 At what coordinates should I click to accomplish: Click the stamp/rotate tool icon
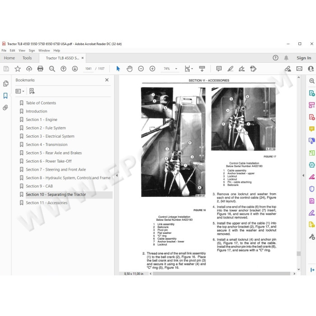[x=253, y=69]
